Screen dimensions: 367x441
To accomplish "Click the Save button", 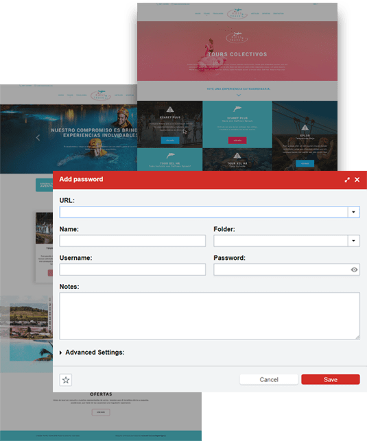I will pos(331,379).
